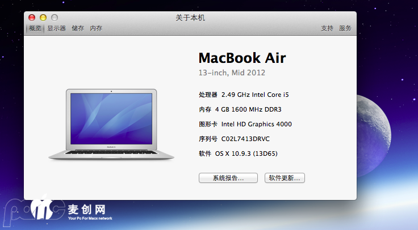Close the 关于本机 window with red button
Screen dimensions: 418x230
(x=32, y=18)
